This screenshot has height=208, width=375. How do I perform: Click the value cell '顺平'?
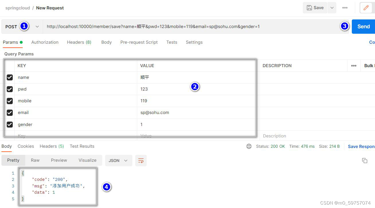coord(198,77)
